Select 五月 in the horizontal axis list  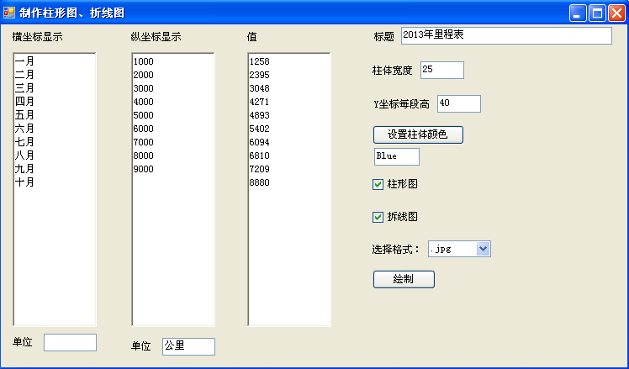[x=24, y=115]
